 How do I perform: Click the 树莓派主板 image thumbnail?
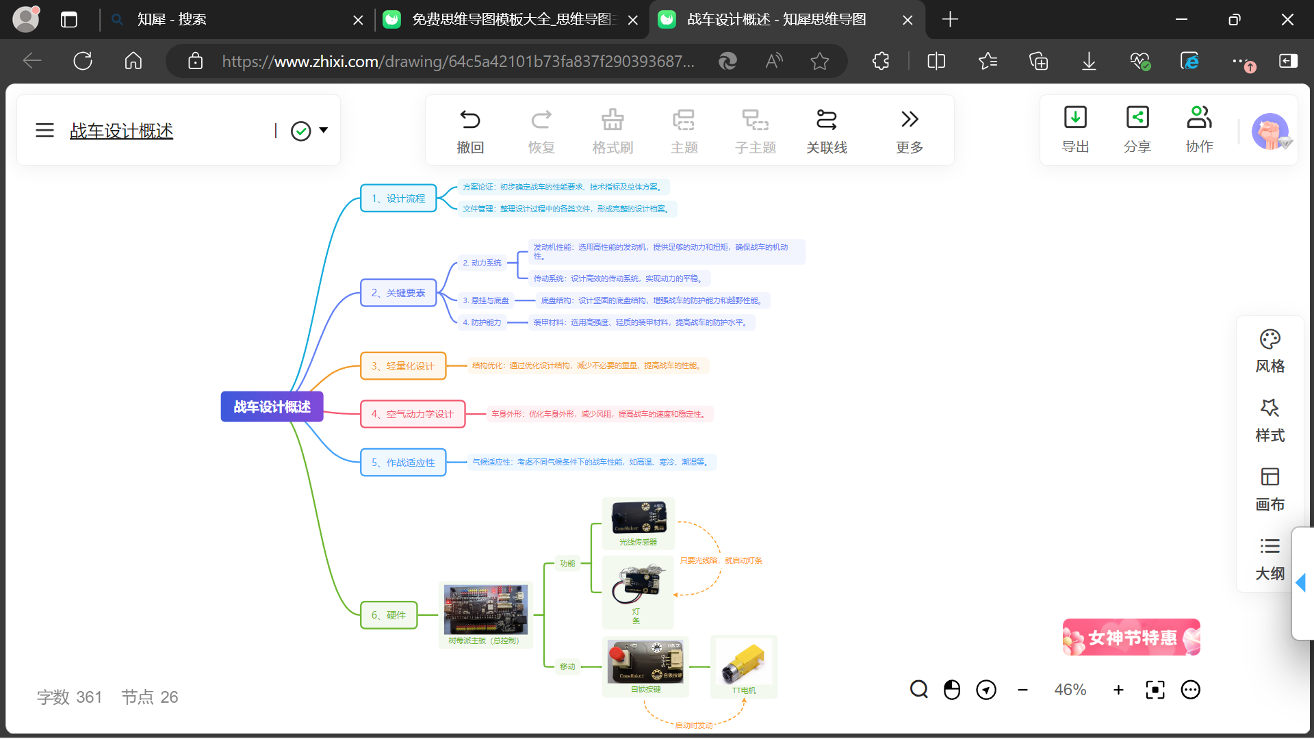tap(486, 610)
